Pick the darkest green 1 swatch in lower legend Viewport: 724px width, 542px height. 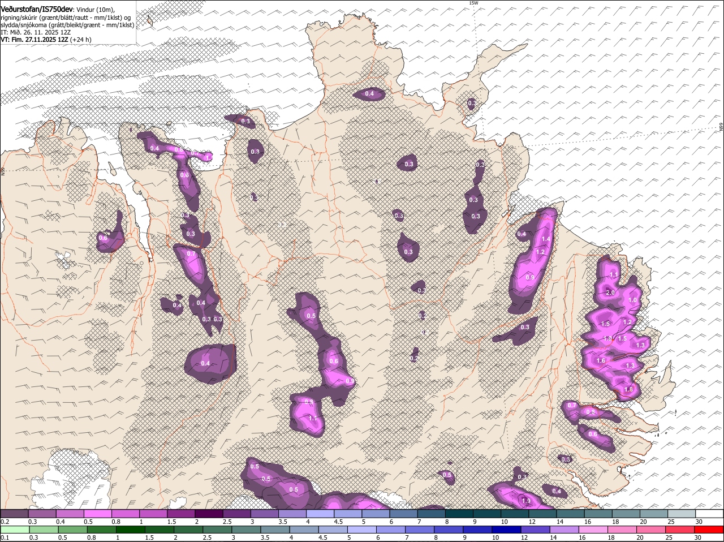131,530
